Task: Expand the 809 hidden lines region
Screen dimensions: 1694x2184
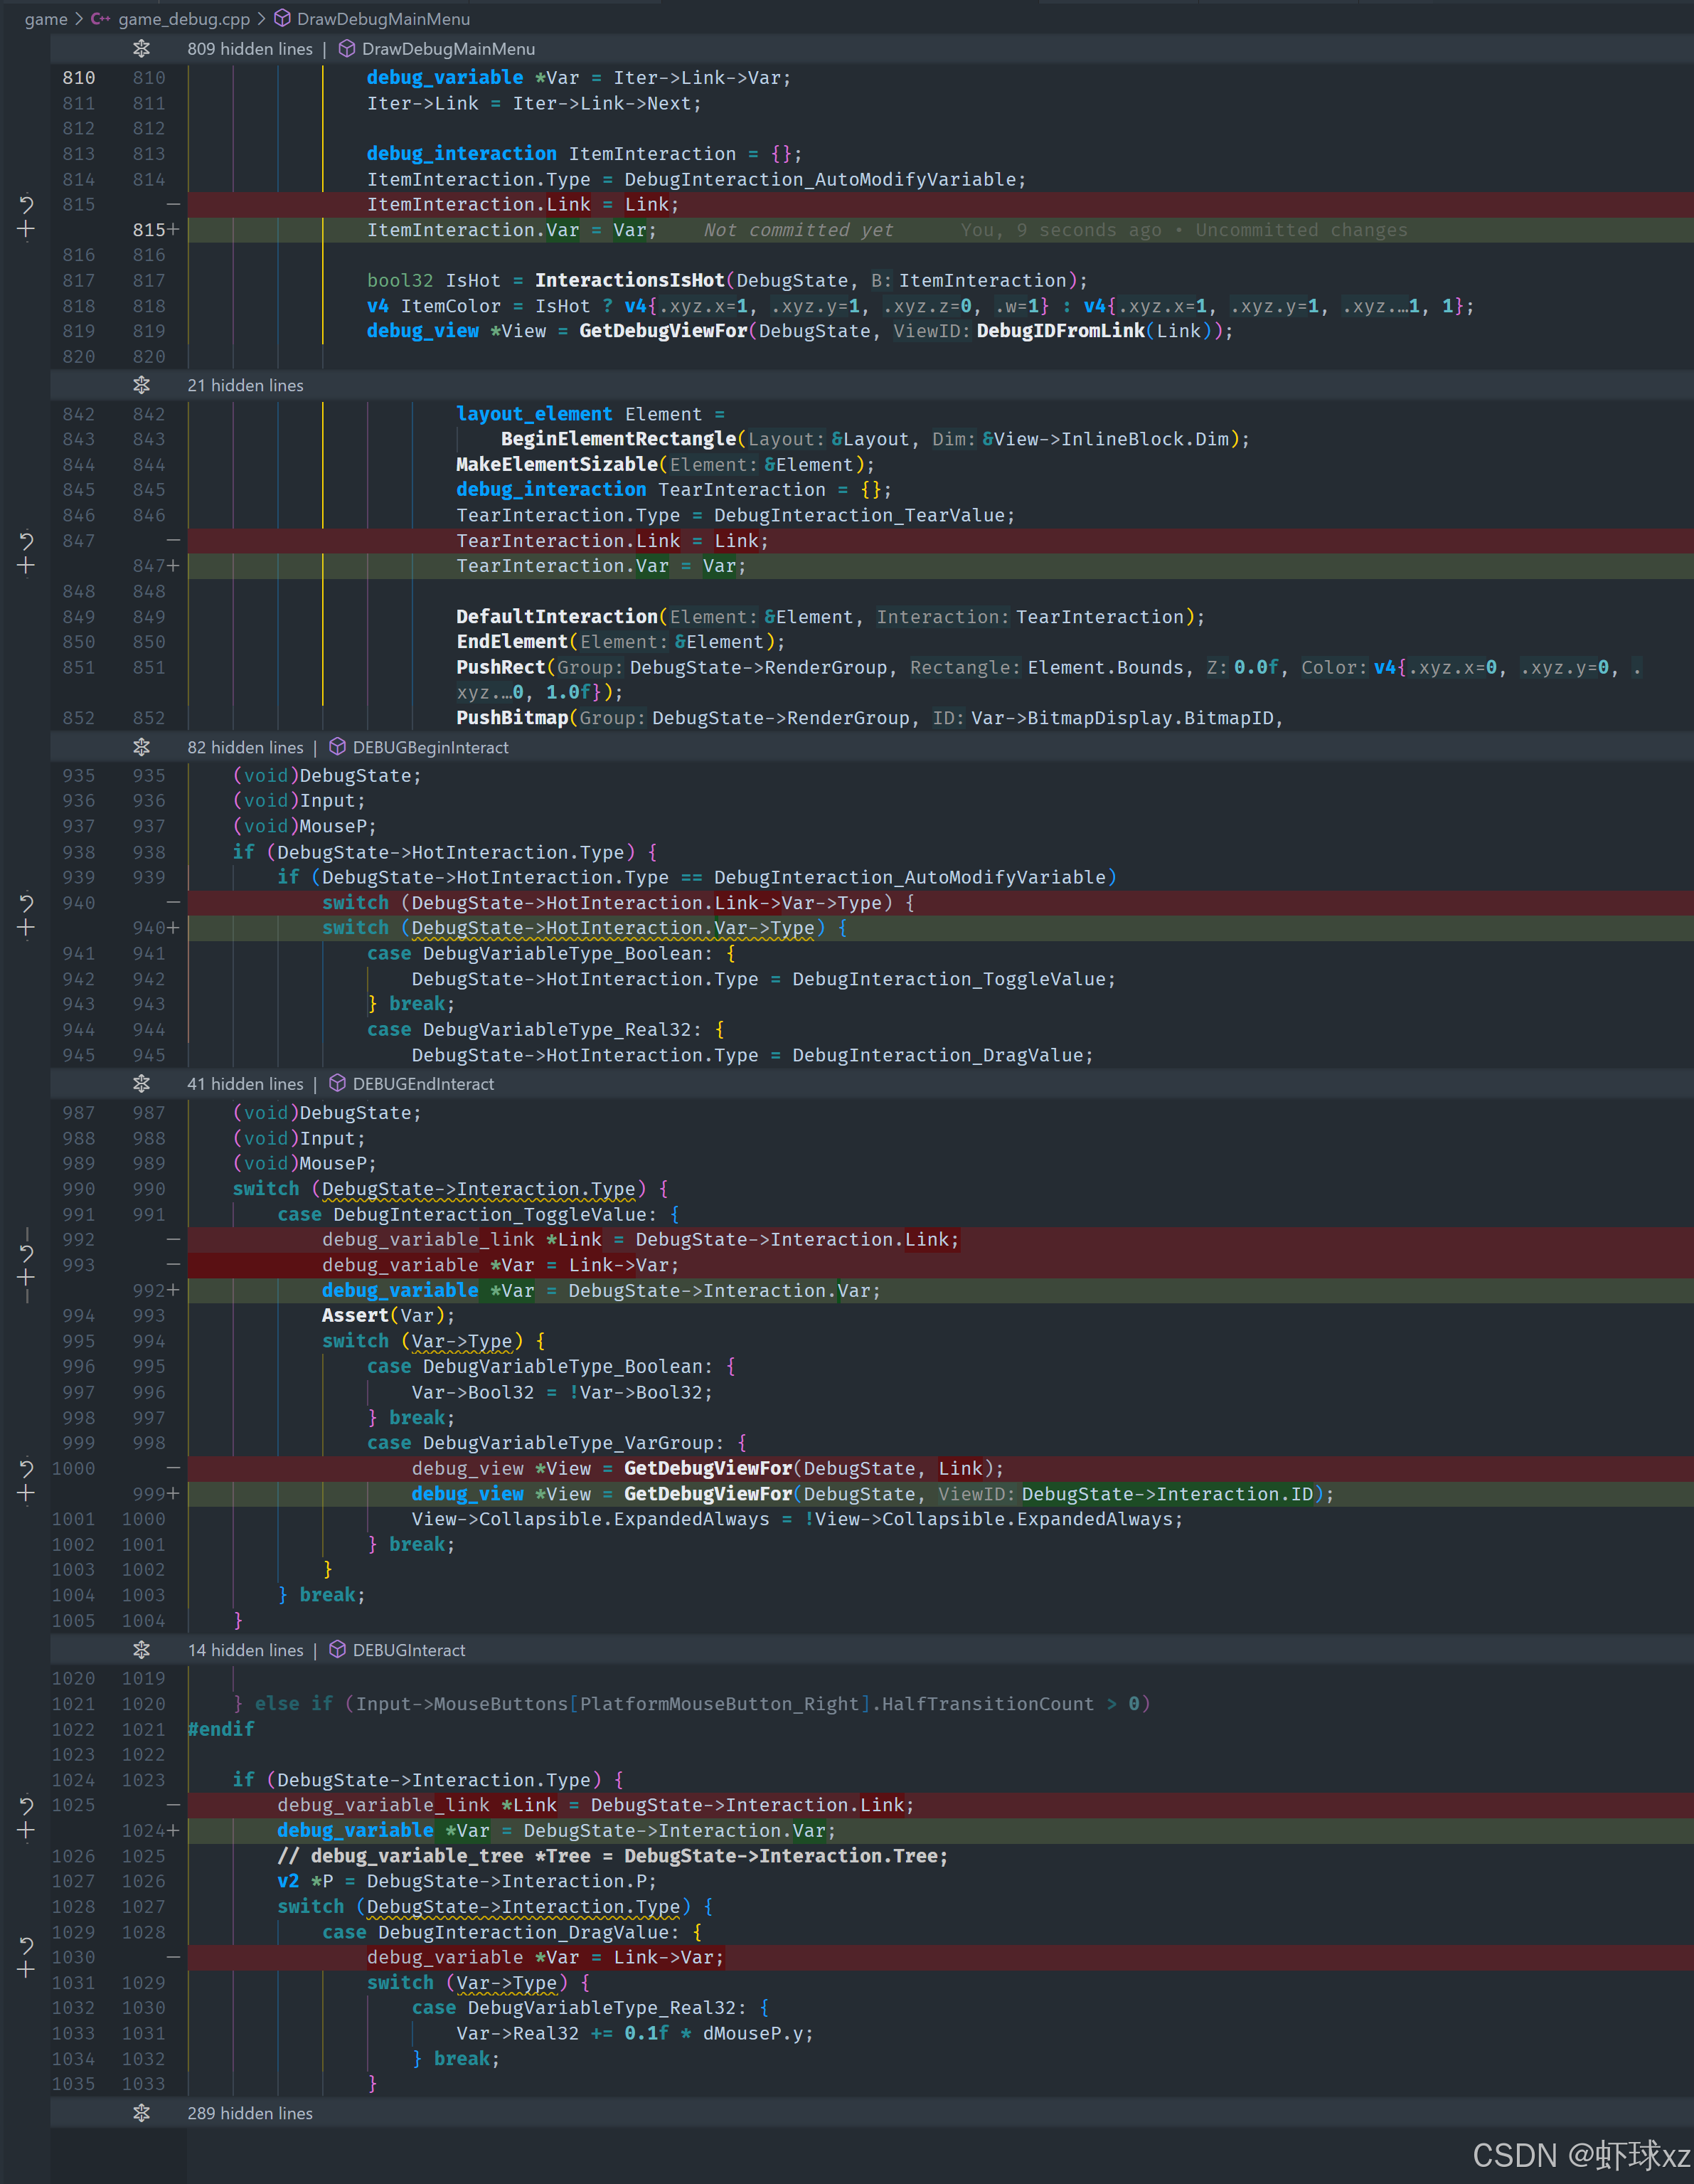Action: pos(141,49)
